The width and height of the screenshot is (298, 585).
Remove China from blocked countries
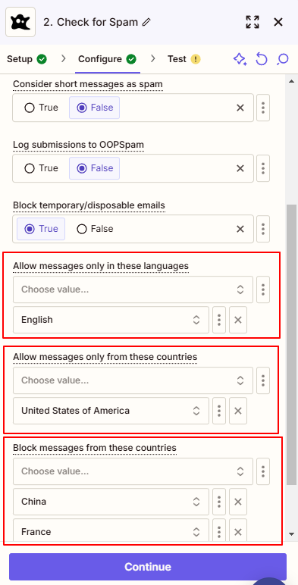pyautogui.click(x=238, y=502)
